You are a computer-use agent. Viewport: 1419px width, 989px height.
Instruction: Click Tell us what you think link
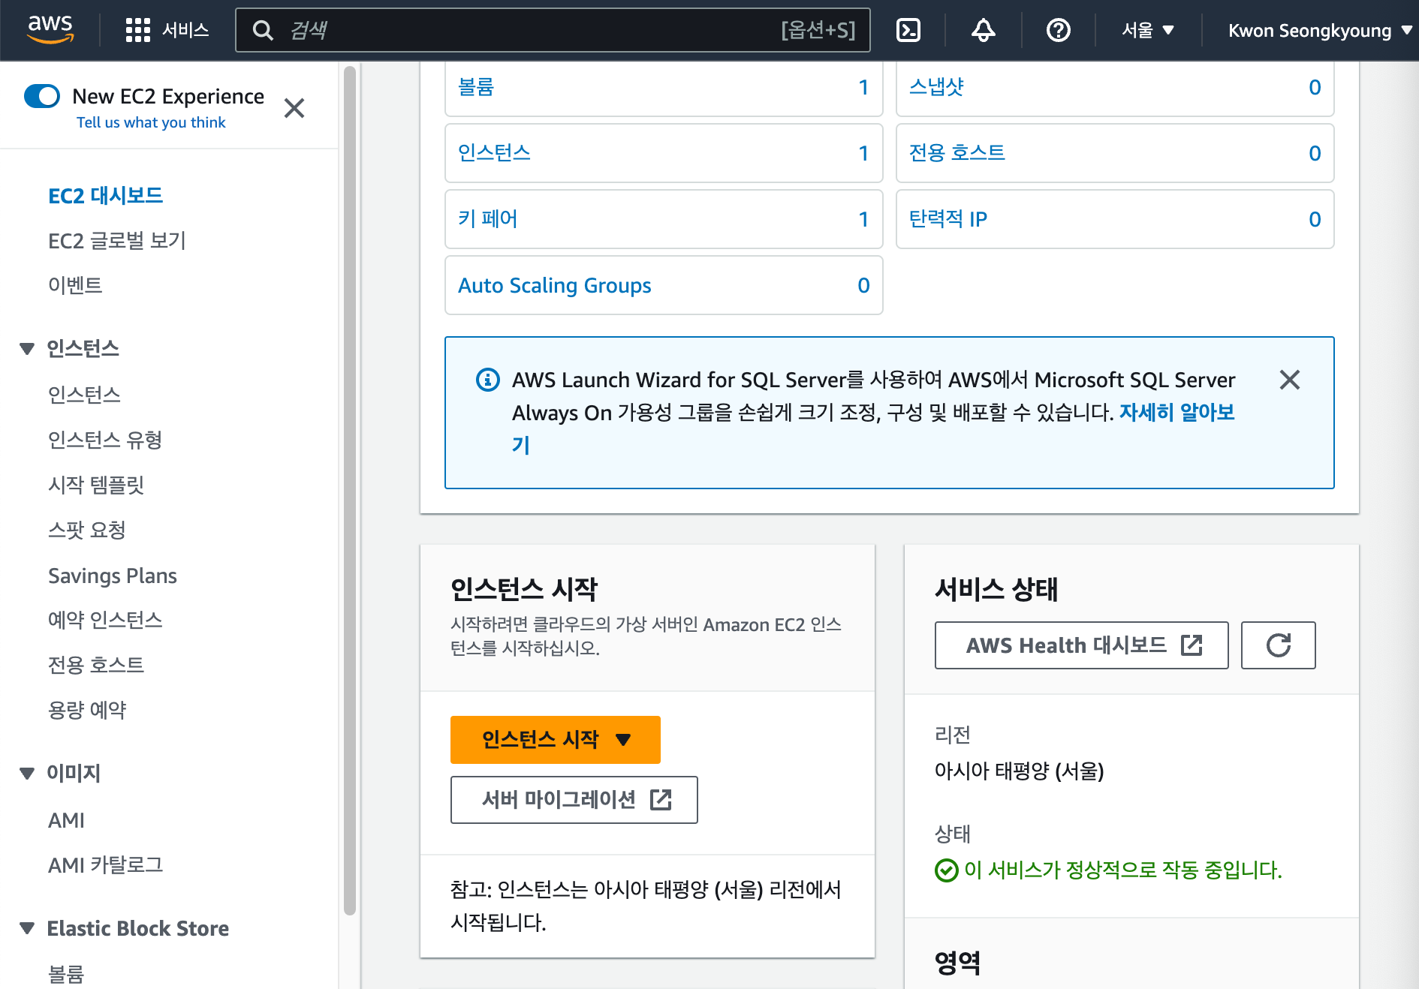[x=151, y=122]
